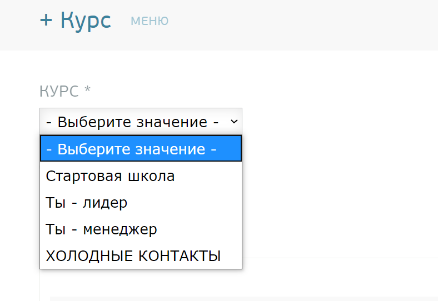Click the word "лидер" in the options list

(105, 203)
